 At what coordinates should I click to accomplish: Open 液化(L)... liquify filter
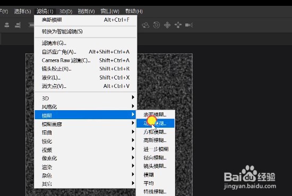click(x=85, y=77)
